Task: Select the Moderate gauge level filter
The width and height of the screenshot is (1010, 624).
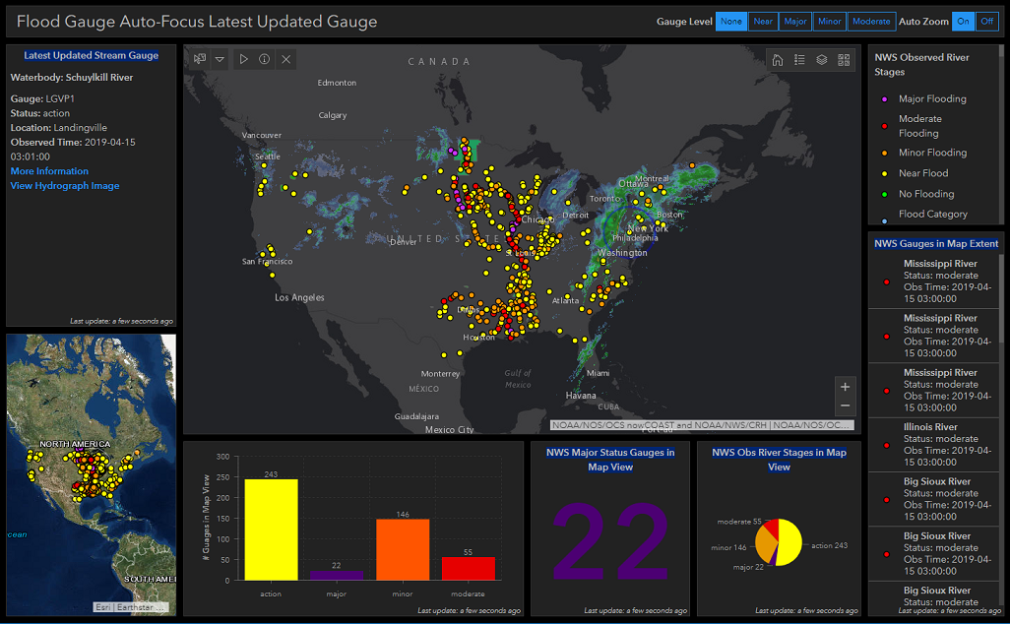Action: tap(870, 21)
